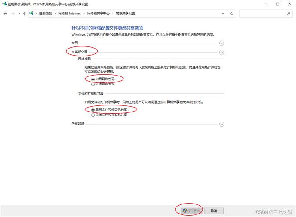
Task: Click the control panel icon in address bar
Action: coord(31,13)
